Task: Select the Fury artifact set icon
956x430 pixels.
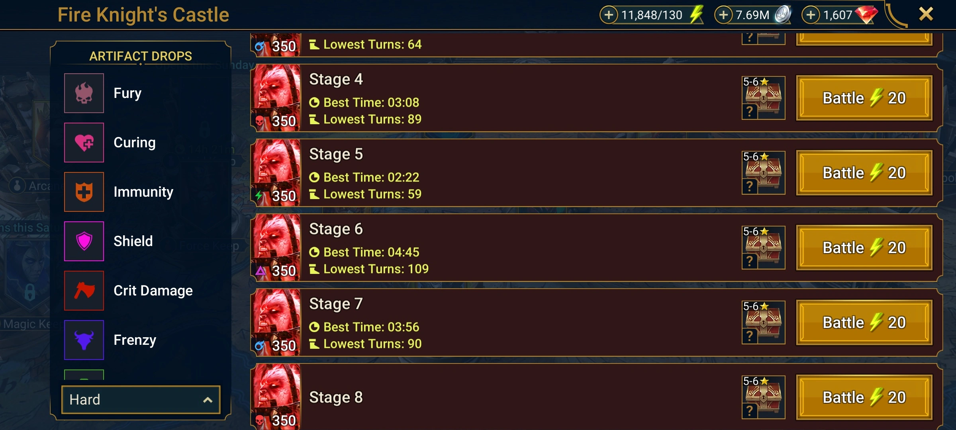Action: coord(84,93)
